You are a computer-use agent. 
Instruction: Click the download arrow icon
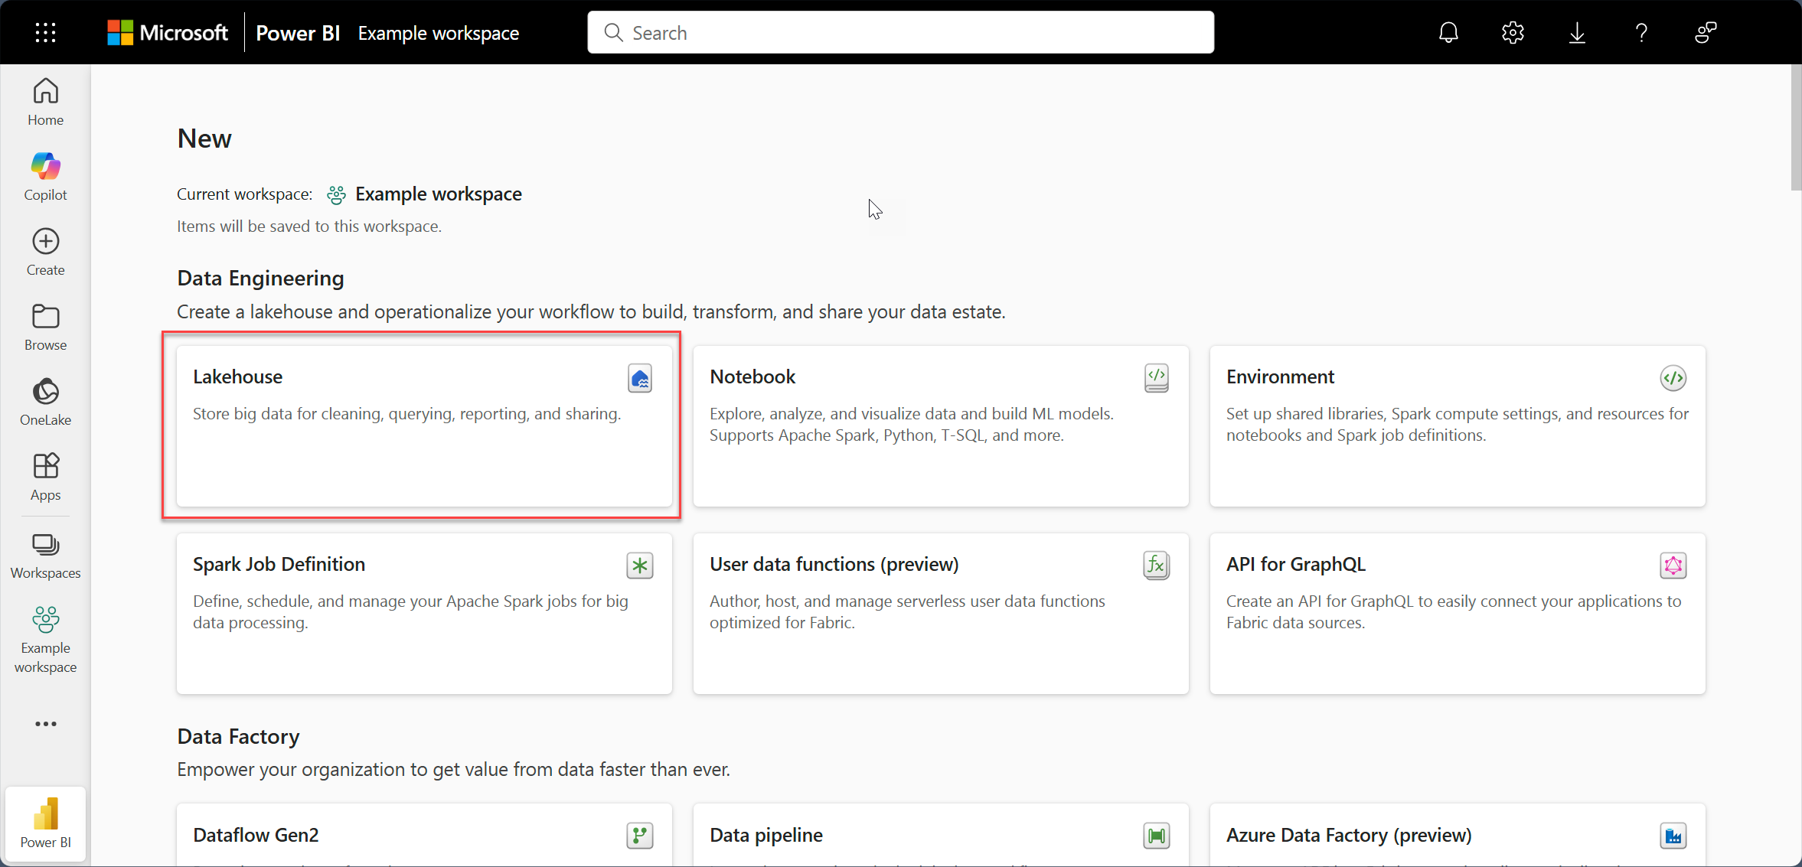(1577, 32)
